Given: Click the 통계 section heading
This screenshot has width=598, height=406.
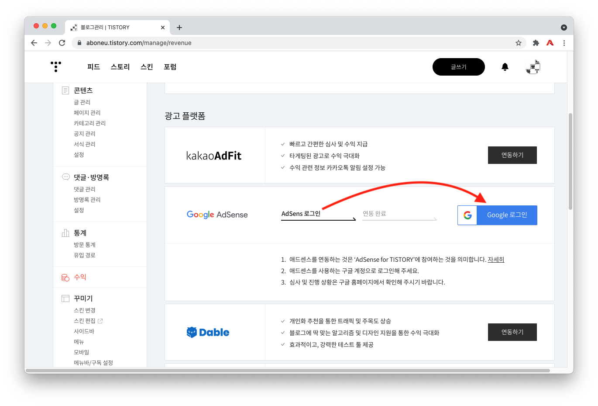Looking at the screenshot, I should [80, 233].
